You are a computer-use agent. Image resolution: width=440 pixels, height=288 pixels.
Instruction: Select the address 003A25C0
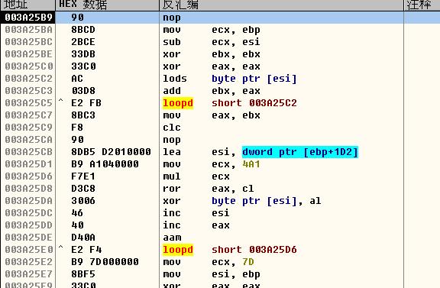28,66
